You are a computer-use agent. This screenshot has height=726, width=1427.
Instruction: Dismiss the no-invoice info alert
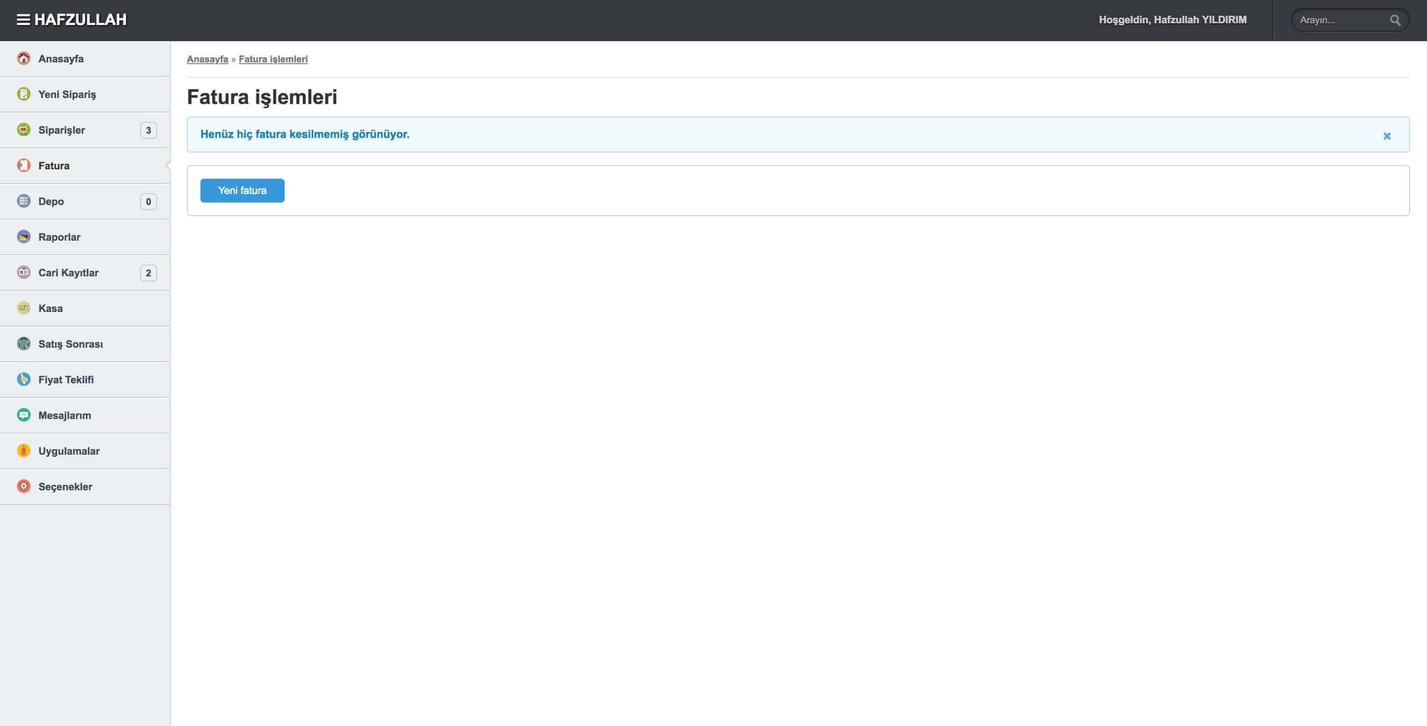tap(1387, 136)
